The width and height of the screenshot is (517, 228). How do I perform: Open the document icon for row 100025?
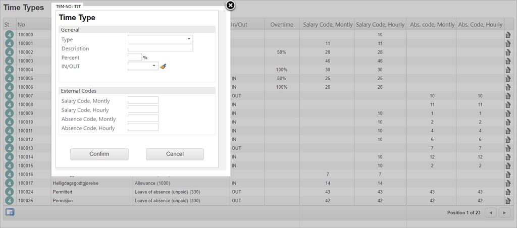(508, 201)
